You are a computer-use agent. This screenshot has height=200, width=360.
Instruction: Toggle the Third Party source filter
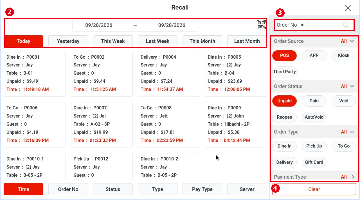pos(284,72)
